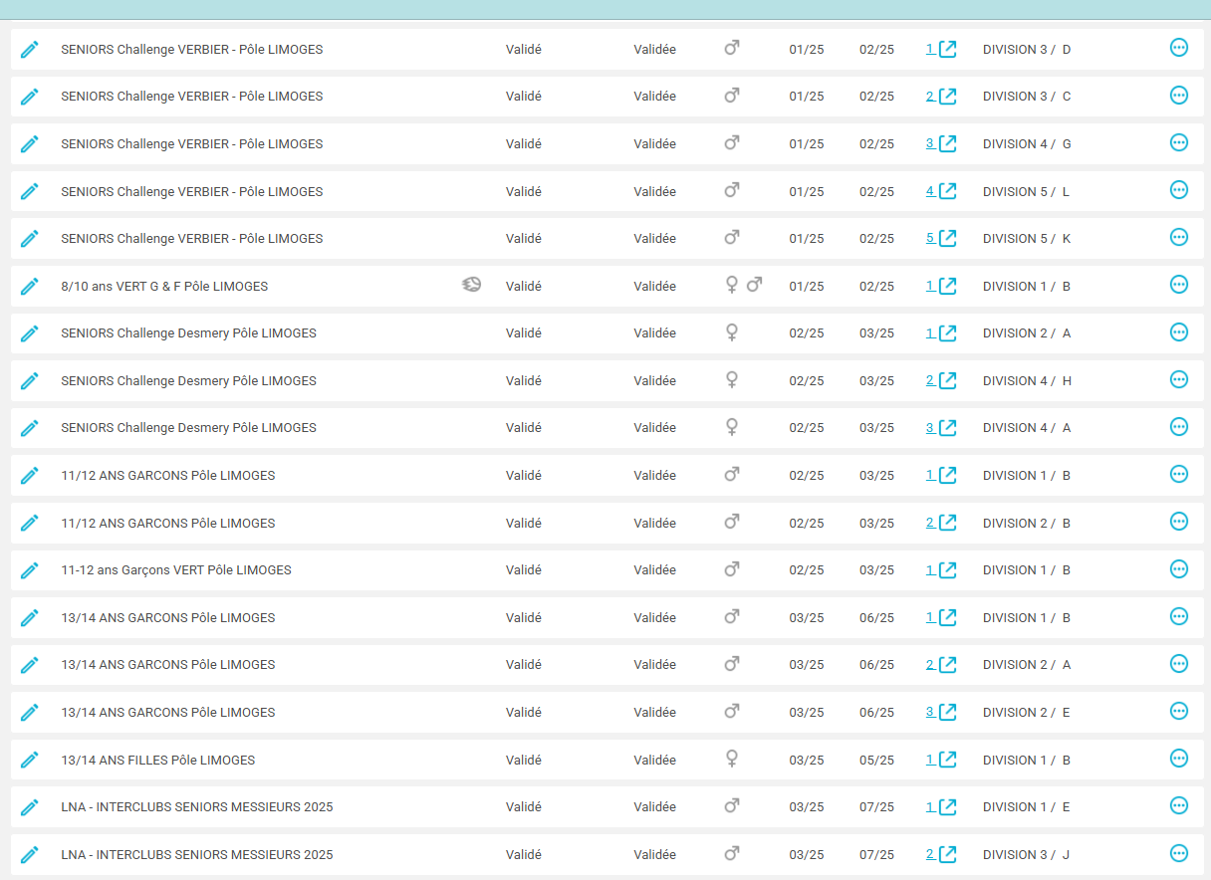Open more options for Division 3 / D row
The image size is (1211, 880).
[x=1178, y=48]
